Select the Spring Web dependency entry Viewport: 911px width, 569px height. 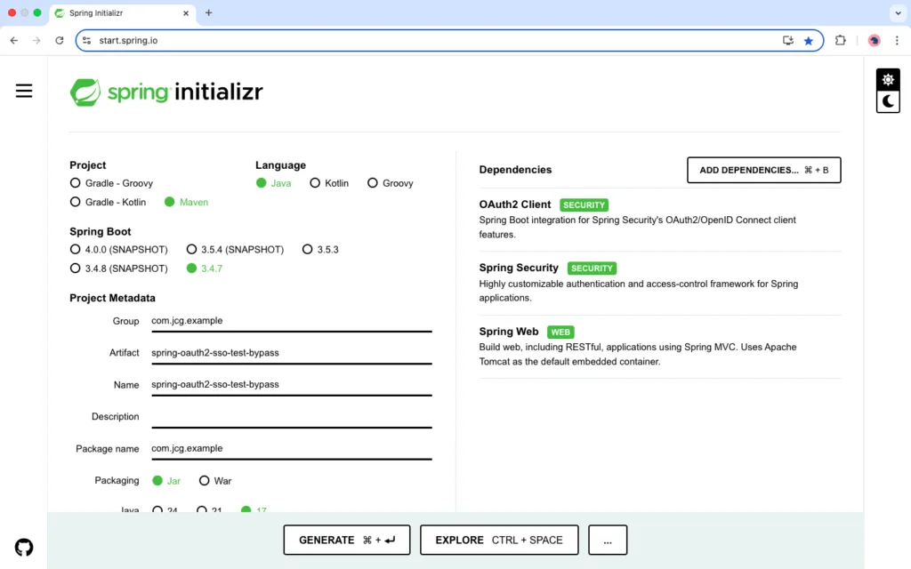coord(660,347)
